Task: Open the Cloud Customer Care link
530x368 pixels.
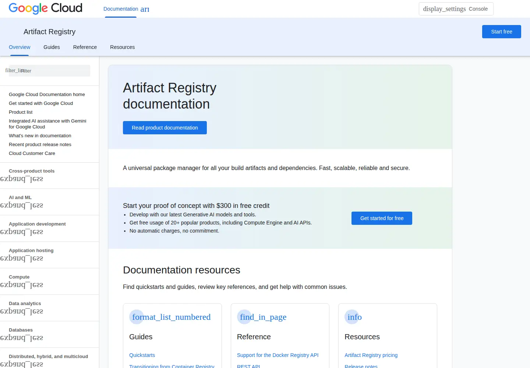Action: [x=32, y=153]
